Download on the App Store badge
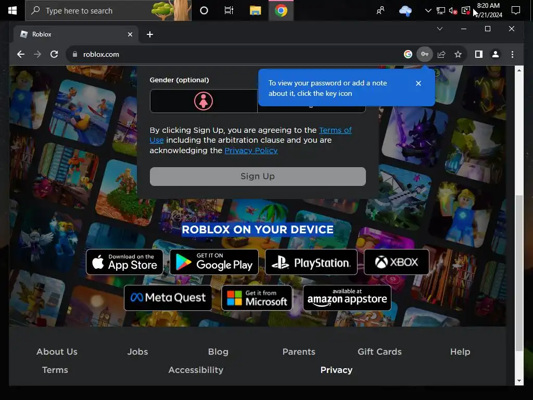Screen dimensions: 533x400 tap(124, 262)
